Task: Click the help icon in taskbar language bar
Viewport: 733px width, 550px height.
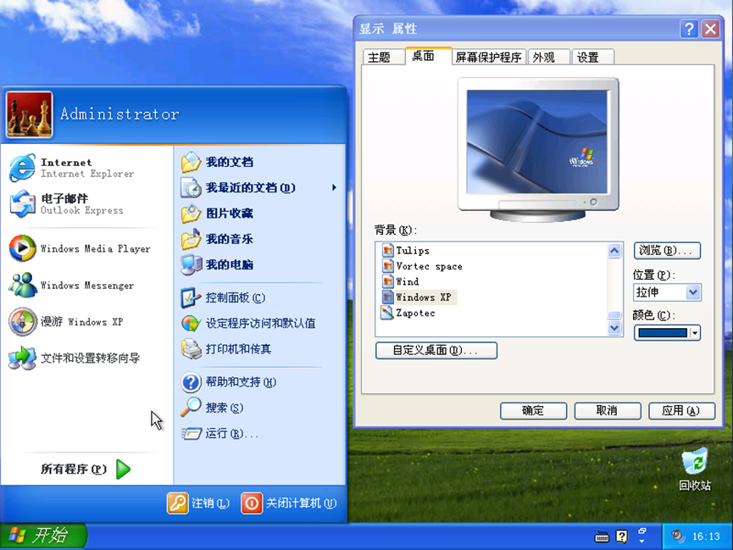Action: (x=622, y=536)
